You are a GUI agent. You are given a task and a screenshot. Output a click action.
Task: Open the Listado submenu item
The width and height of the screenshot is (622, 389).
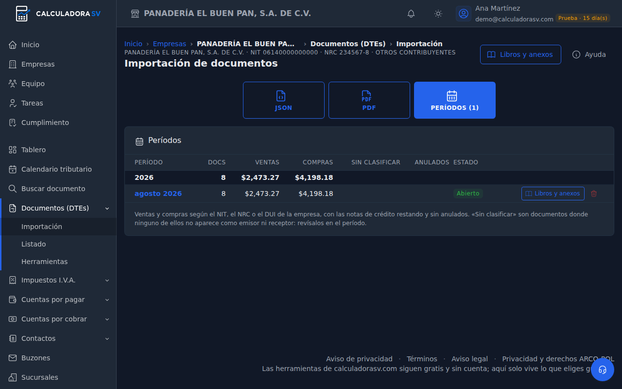(x=58, y=244)
